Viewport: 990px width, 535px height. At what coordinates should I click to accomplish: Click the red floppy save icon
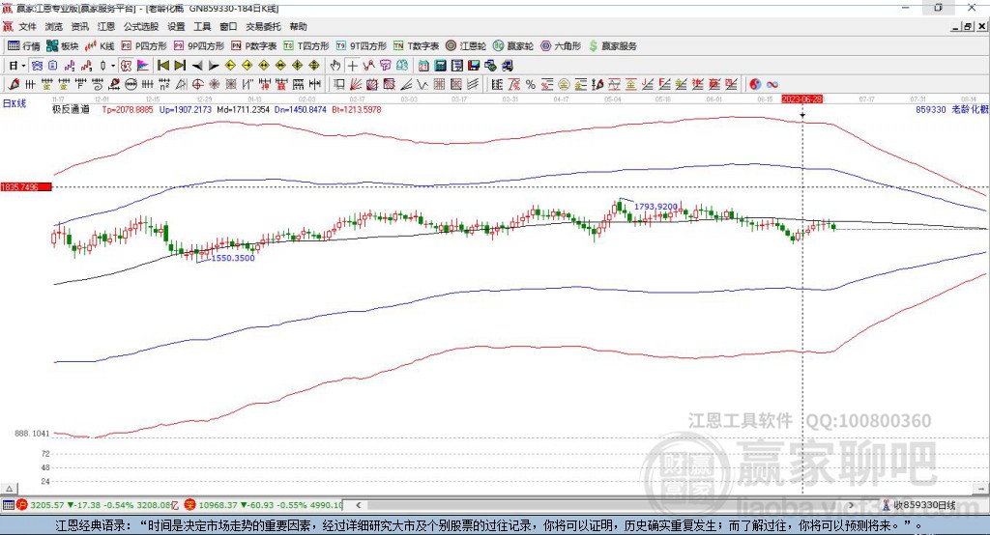coord(474,66)
